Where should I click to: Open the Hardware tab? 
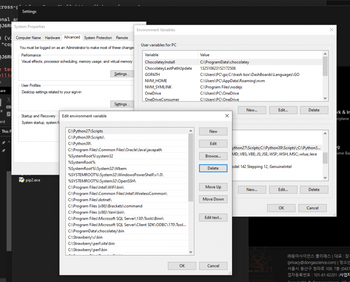click(52, 38)
